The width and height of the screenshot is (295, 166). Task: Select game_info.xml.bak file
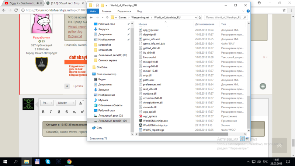[154, 43]
